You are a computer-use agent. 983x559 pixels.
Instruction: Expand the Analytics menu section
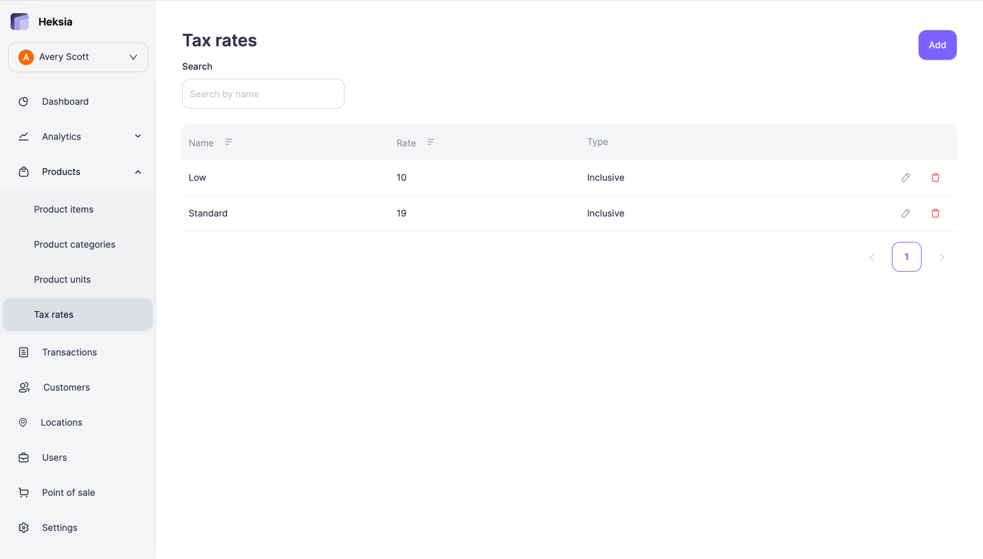point(137,136)
